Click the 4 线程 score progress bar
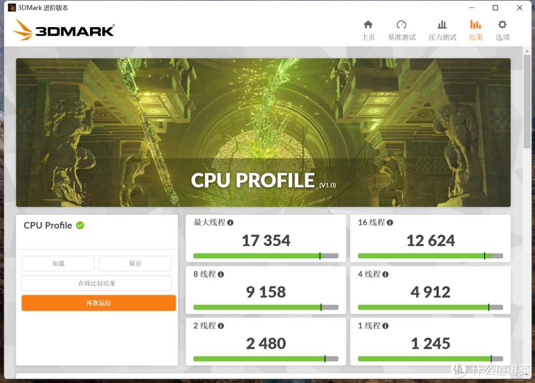Screen dimensions: 535x383 click(x=430, y=308)
